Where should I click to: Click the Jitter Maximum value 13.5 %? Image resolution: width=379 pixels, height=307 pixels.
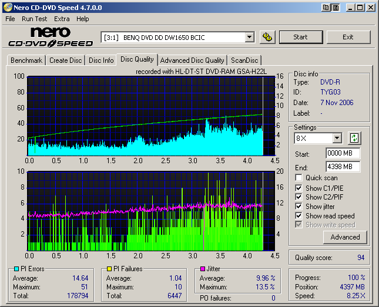click(266, 287)
